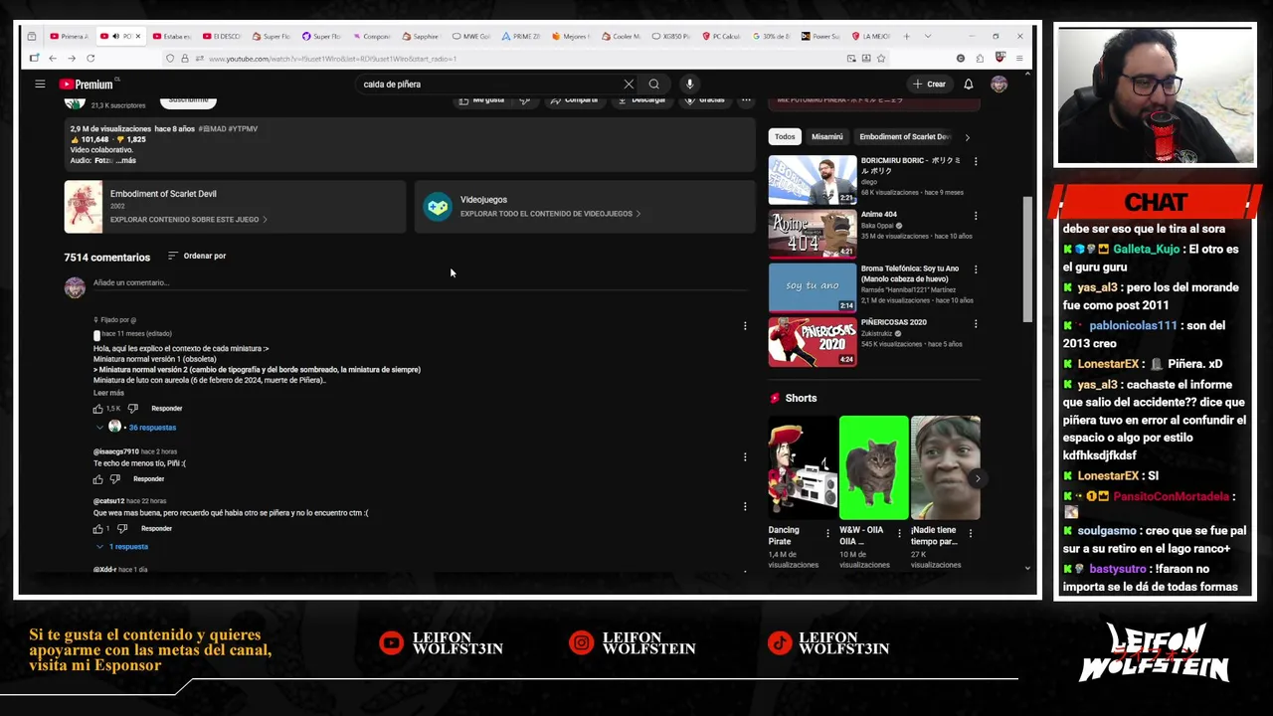The image size is (1273, 716).
Task: Show more filter chips with right arrow
Action: point(967,137)
